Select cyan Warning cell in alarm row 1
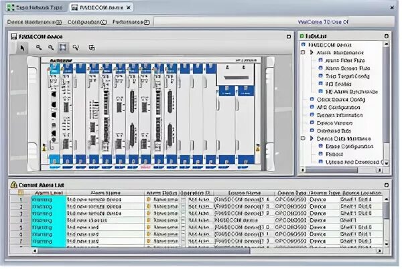402x269 pixels. (x=49, y=199)
